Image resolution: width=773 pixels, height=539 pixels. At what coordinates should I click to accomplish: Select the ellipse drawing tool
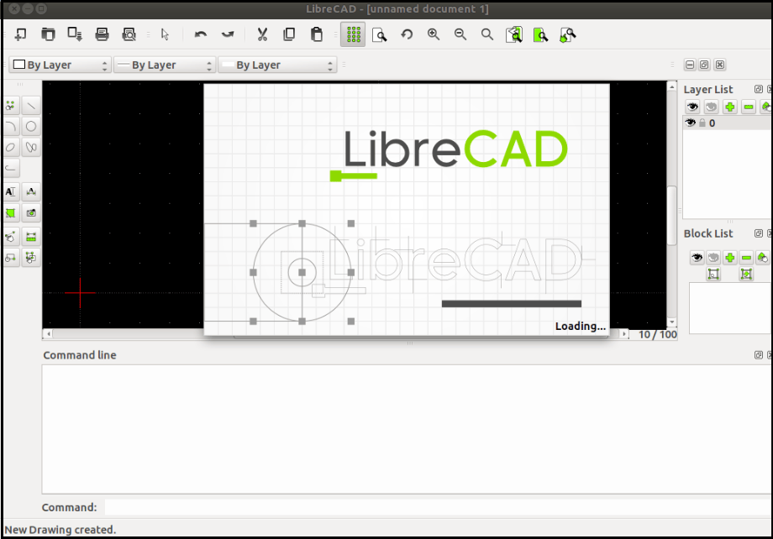[x=11, y=147]
